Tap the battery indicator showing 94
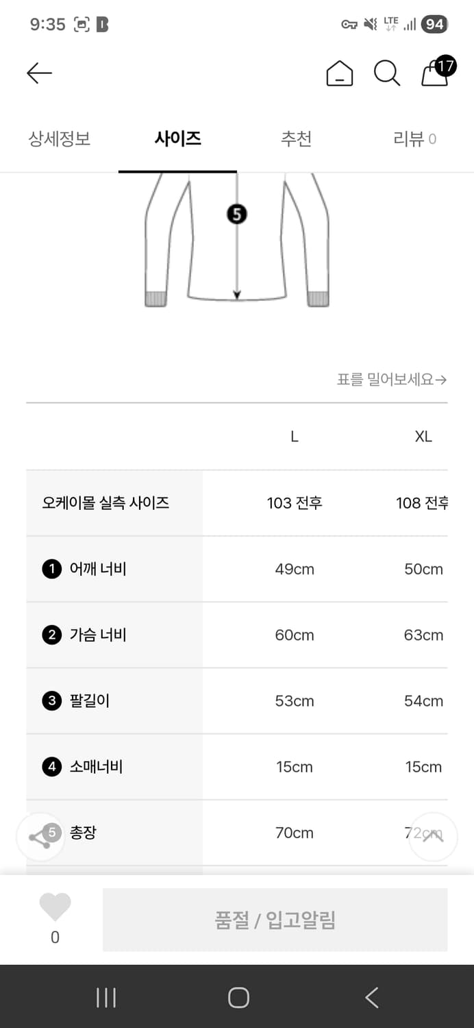Viewport: 474px width, 1028px height. point(434,23)
